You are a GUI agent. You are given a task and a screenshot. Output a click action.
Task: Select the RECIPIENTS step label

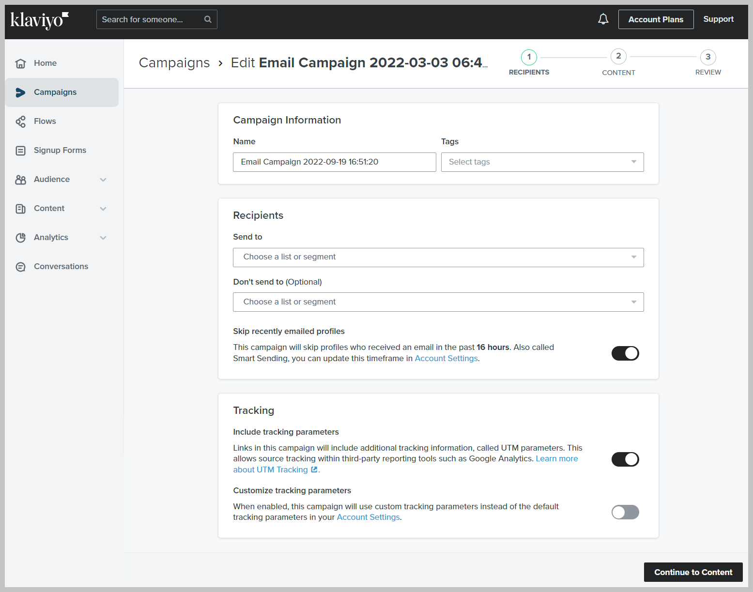click(529, 72)
